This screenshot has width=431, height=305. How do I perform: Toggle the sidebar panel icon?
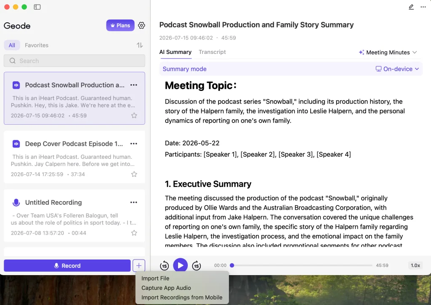37,7
